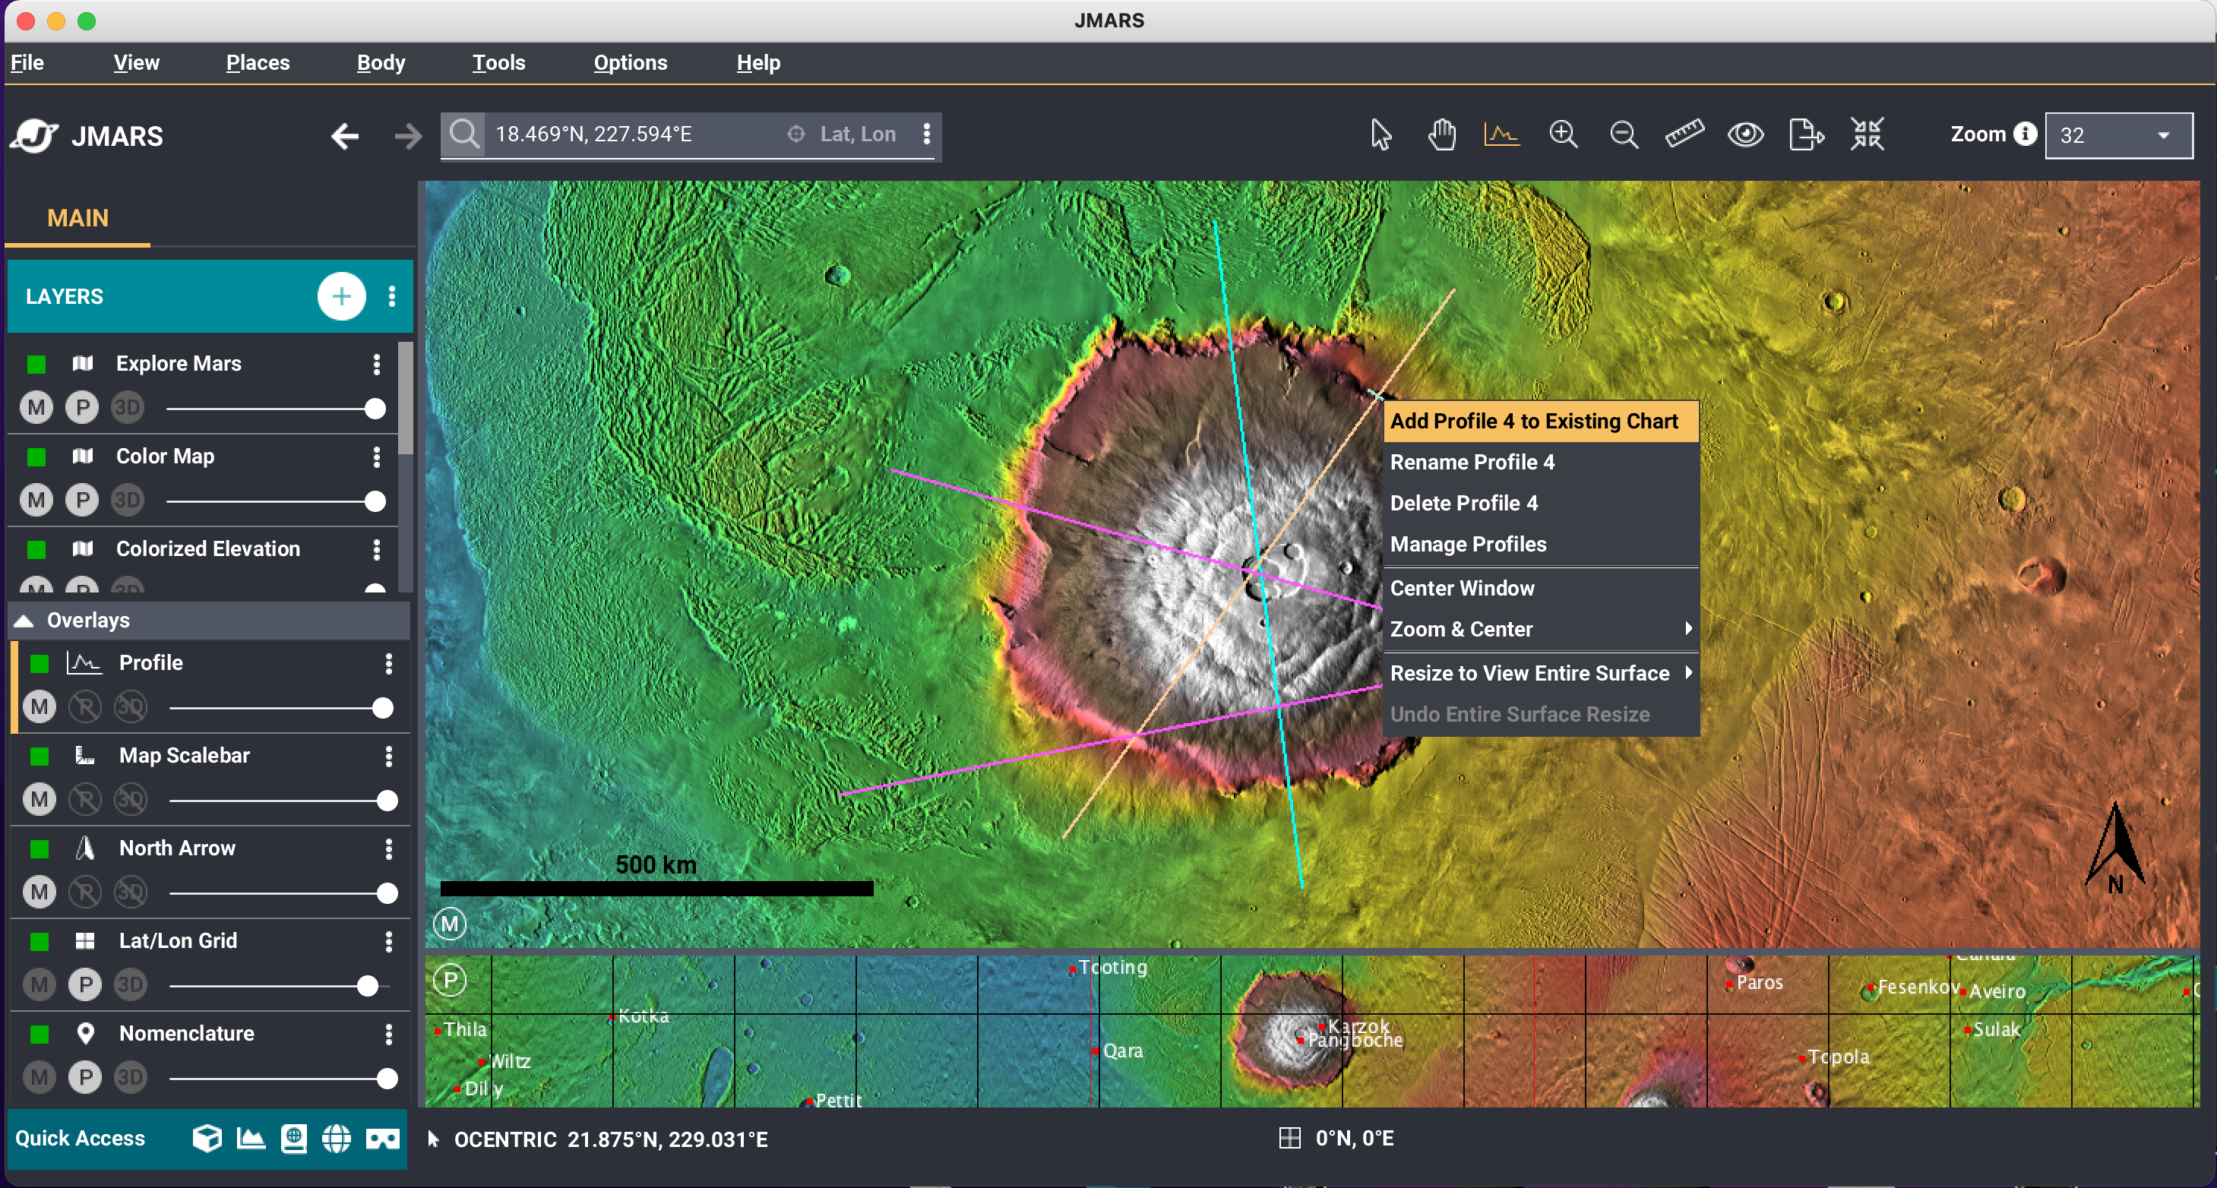2217x1188 pixels.
Task: Toggle Profile layer M button
Action: pos(40,707)
